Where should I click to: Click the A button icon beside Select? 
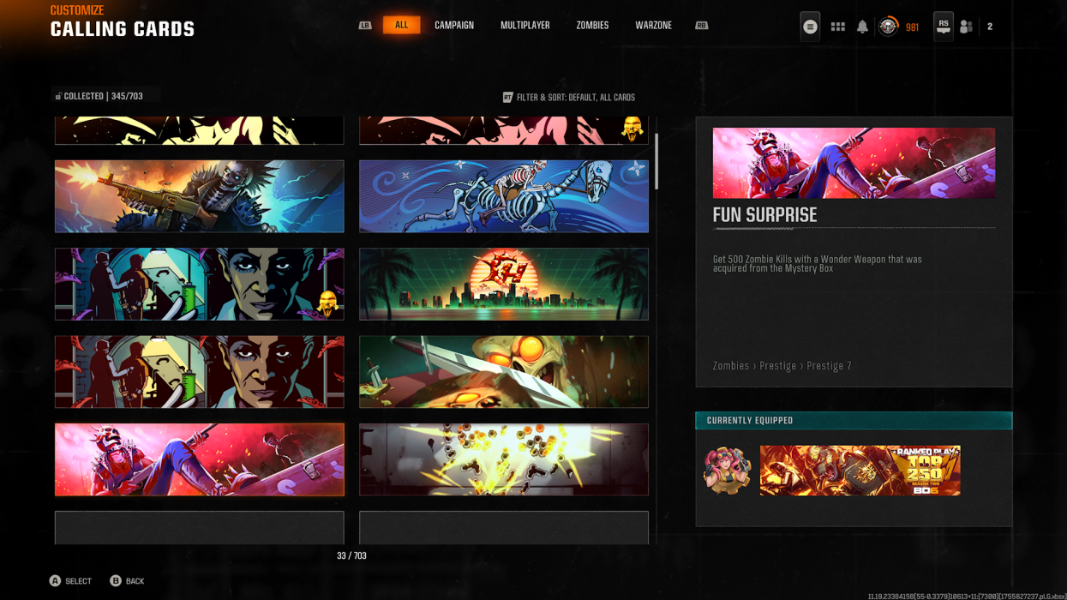click(55, 580)
